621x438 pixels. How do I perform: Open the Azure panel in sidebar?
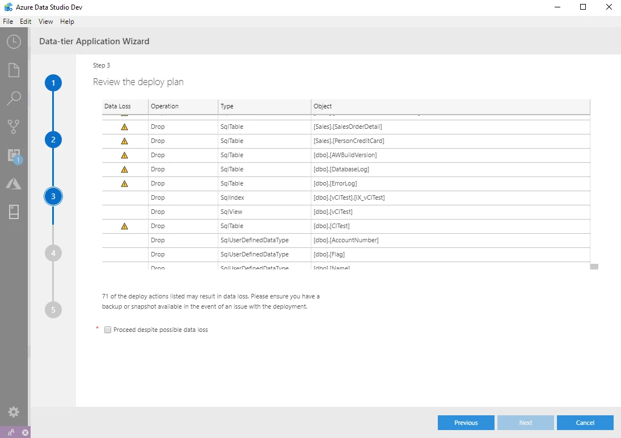coord(13,183)
